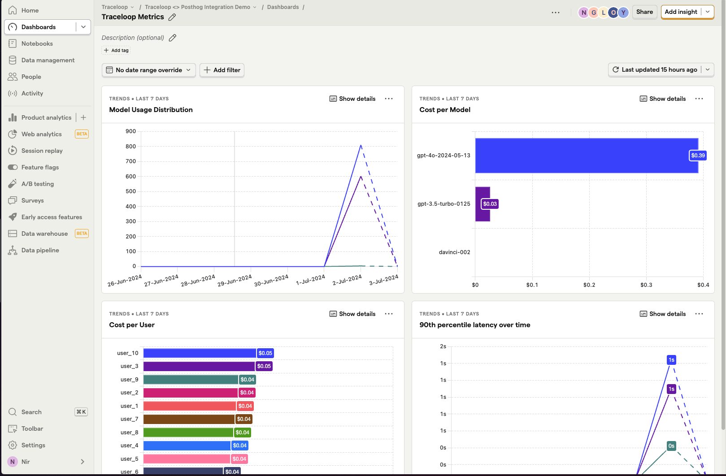Open the Add insight dropdown arrow
Viewport: 726px width, 476px height.
(x=708, y=12)
